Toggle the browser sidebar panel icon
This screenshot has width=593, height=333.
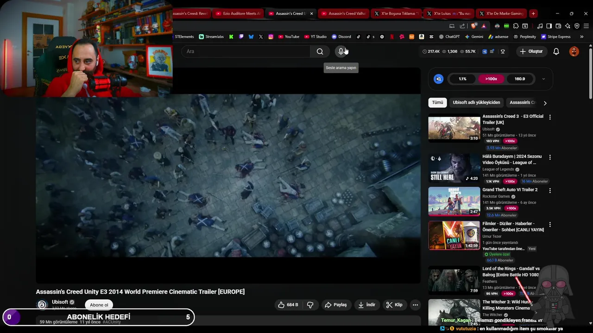[x=549, y=26]
